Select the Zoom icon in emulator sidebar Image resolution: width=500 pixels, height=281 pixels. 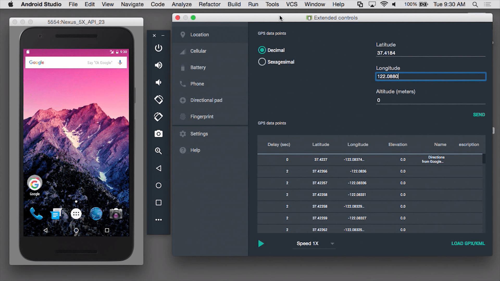pos(158,151)
